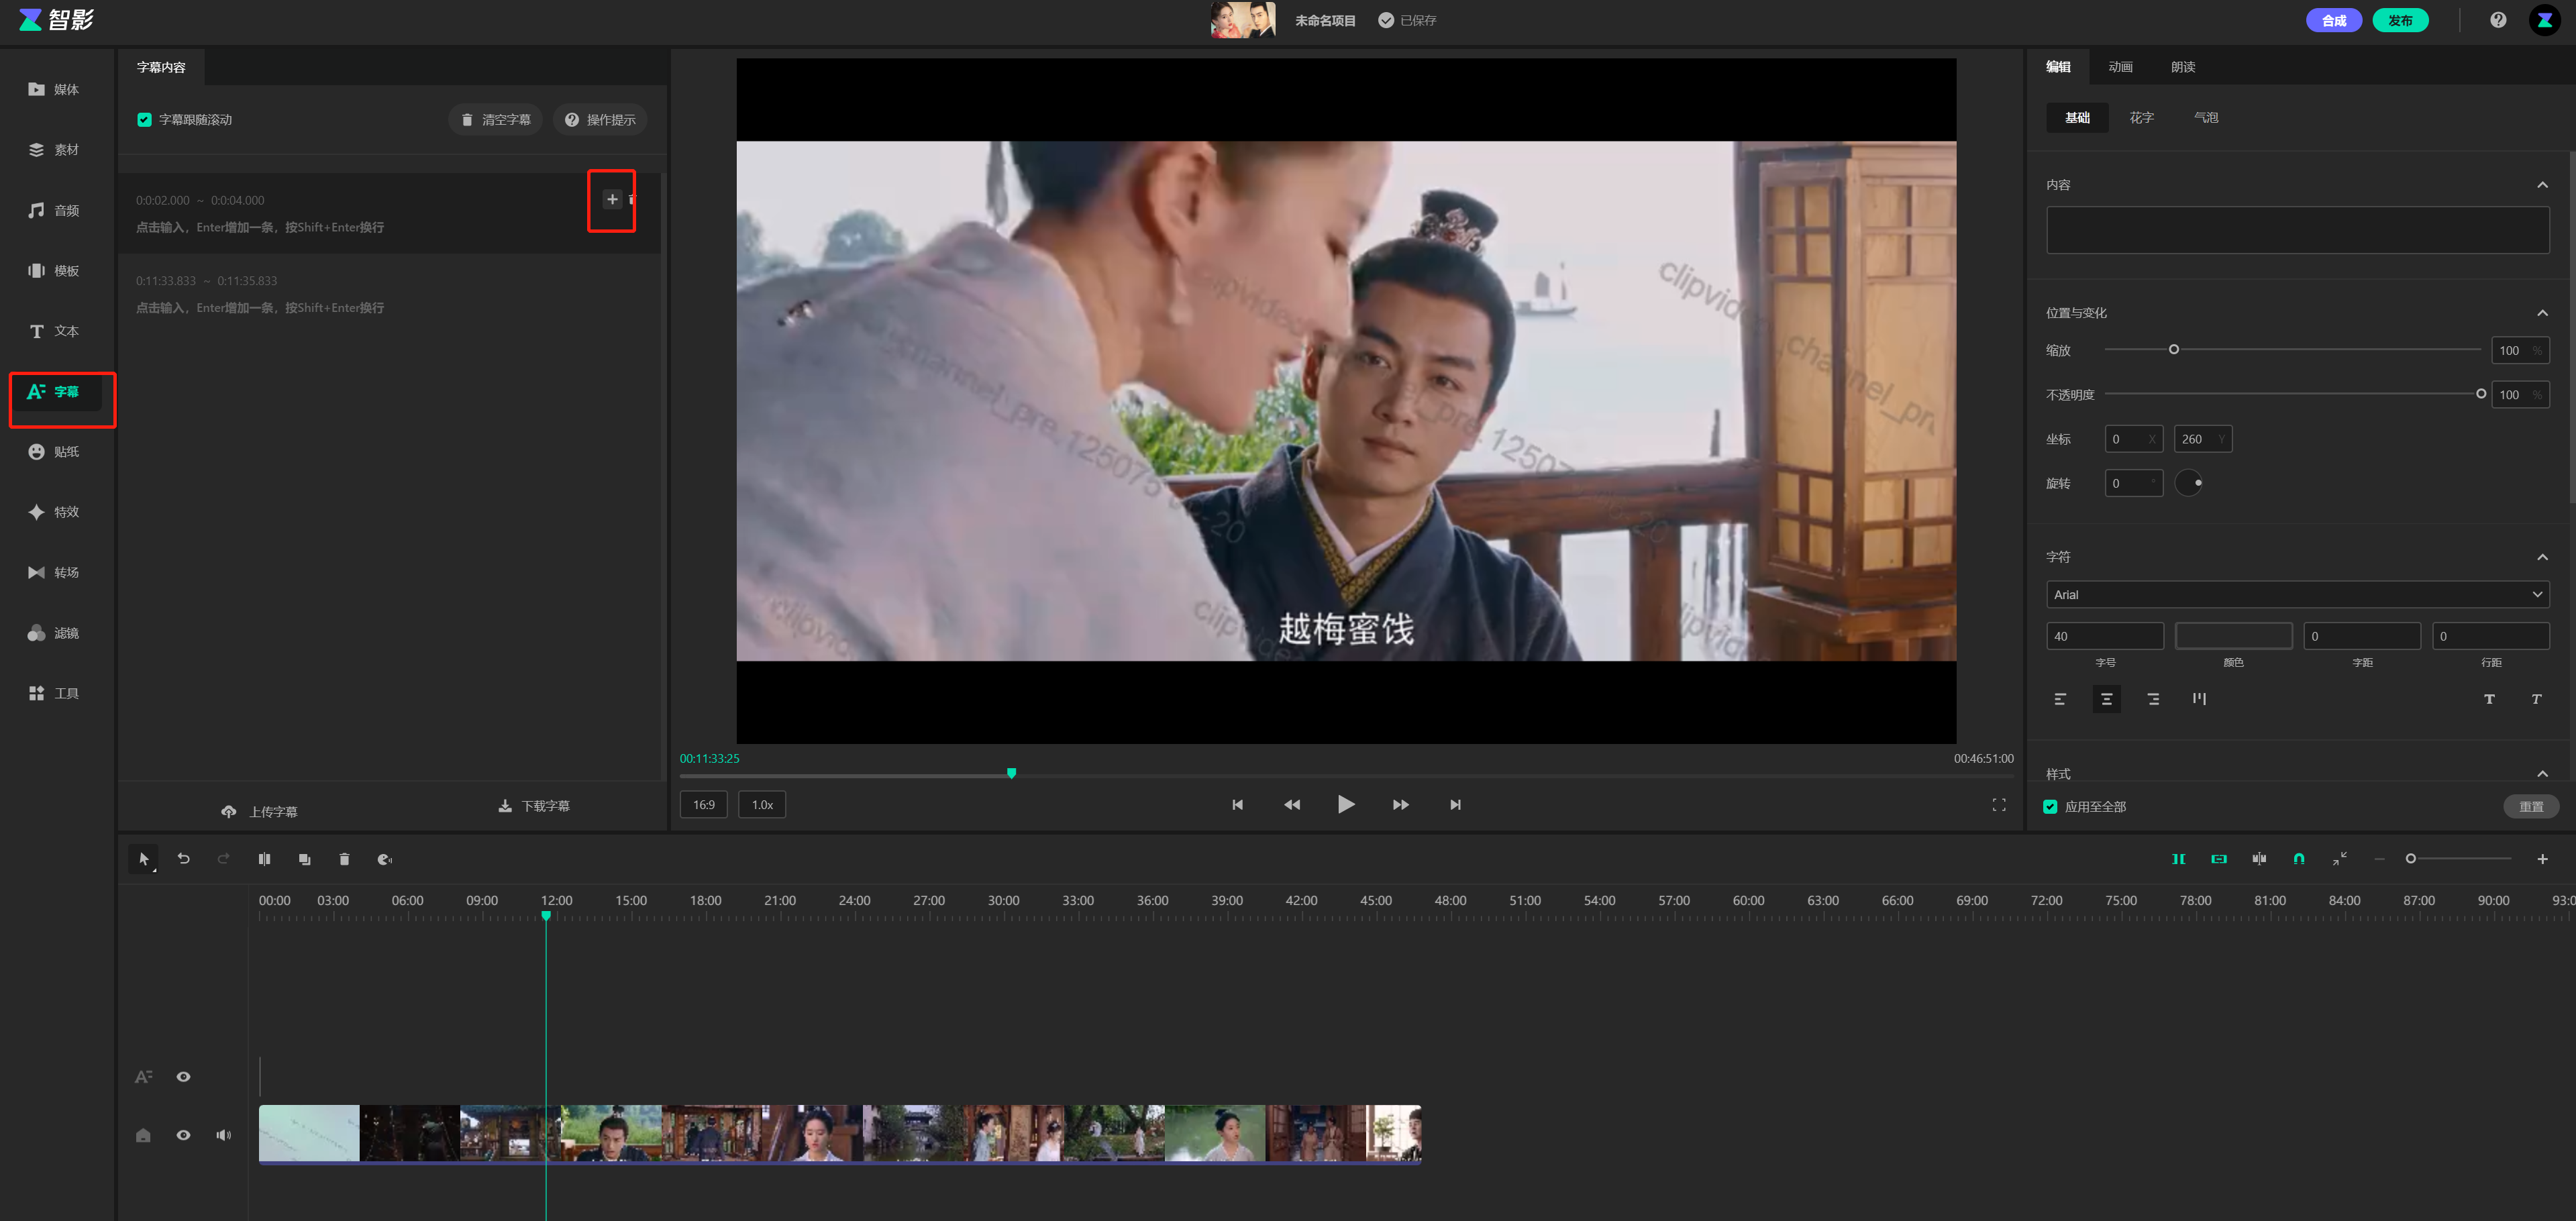Open the 特效 effects panel

[x=54, y=512]
